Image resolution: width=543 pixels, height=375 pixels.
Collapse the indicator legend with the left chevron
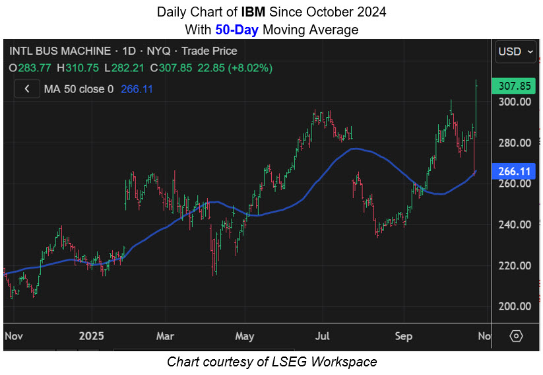coord(26,88)
